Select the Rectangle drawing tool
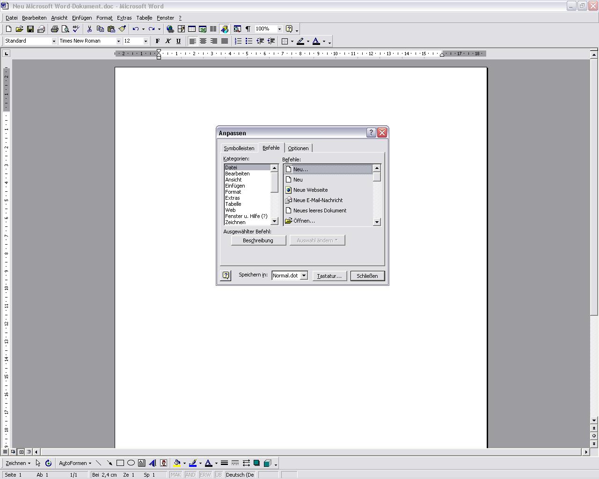This screenshot has width=599, height=479. (120, 463)
